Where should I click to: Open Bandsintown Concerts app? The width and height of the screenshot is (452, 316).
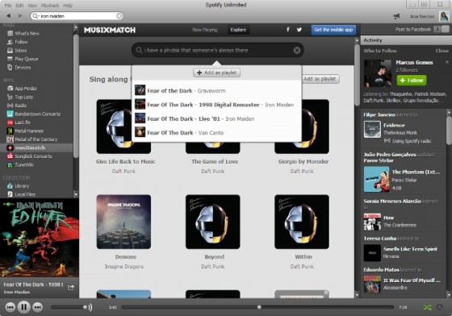coord(37,114)
